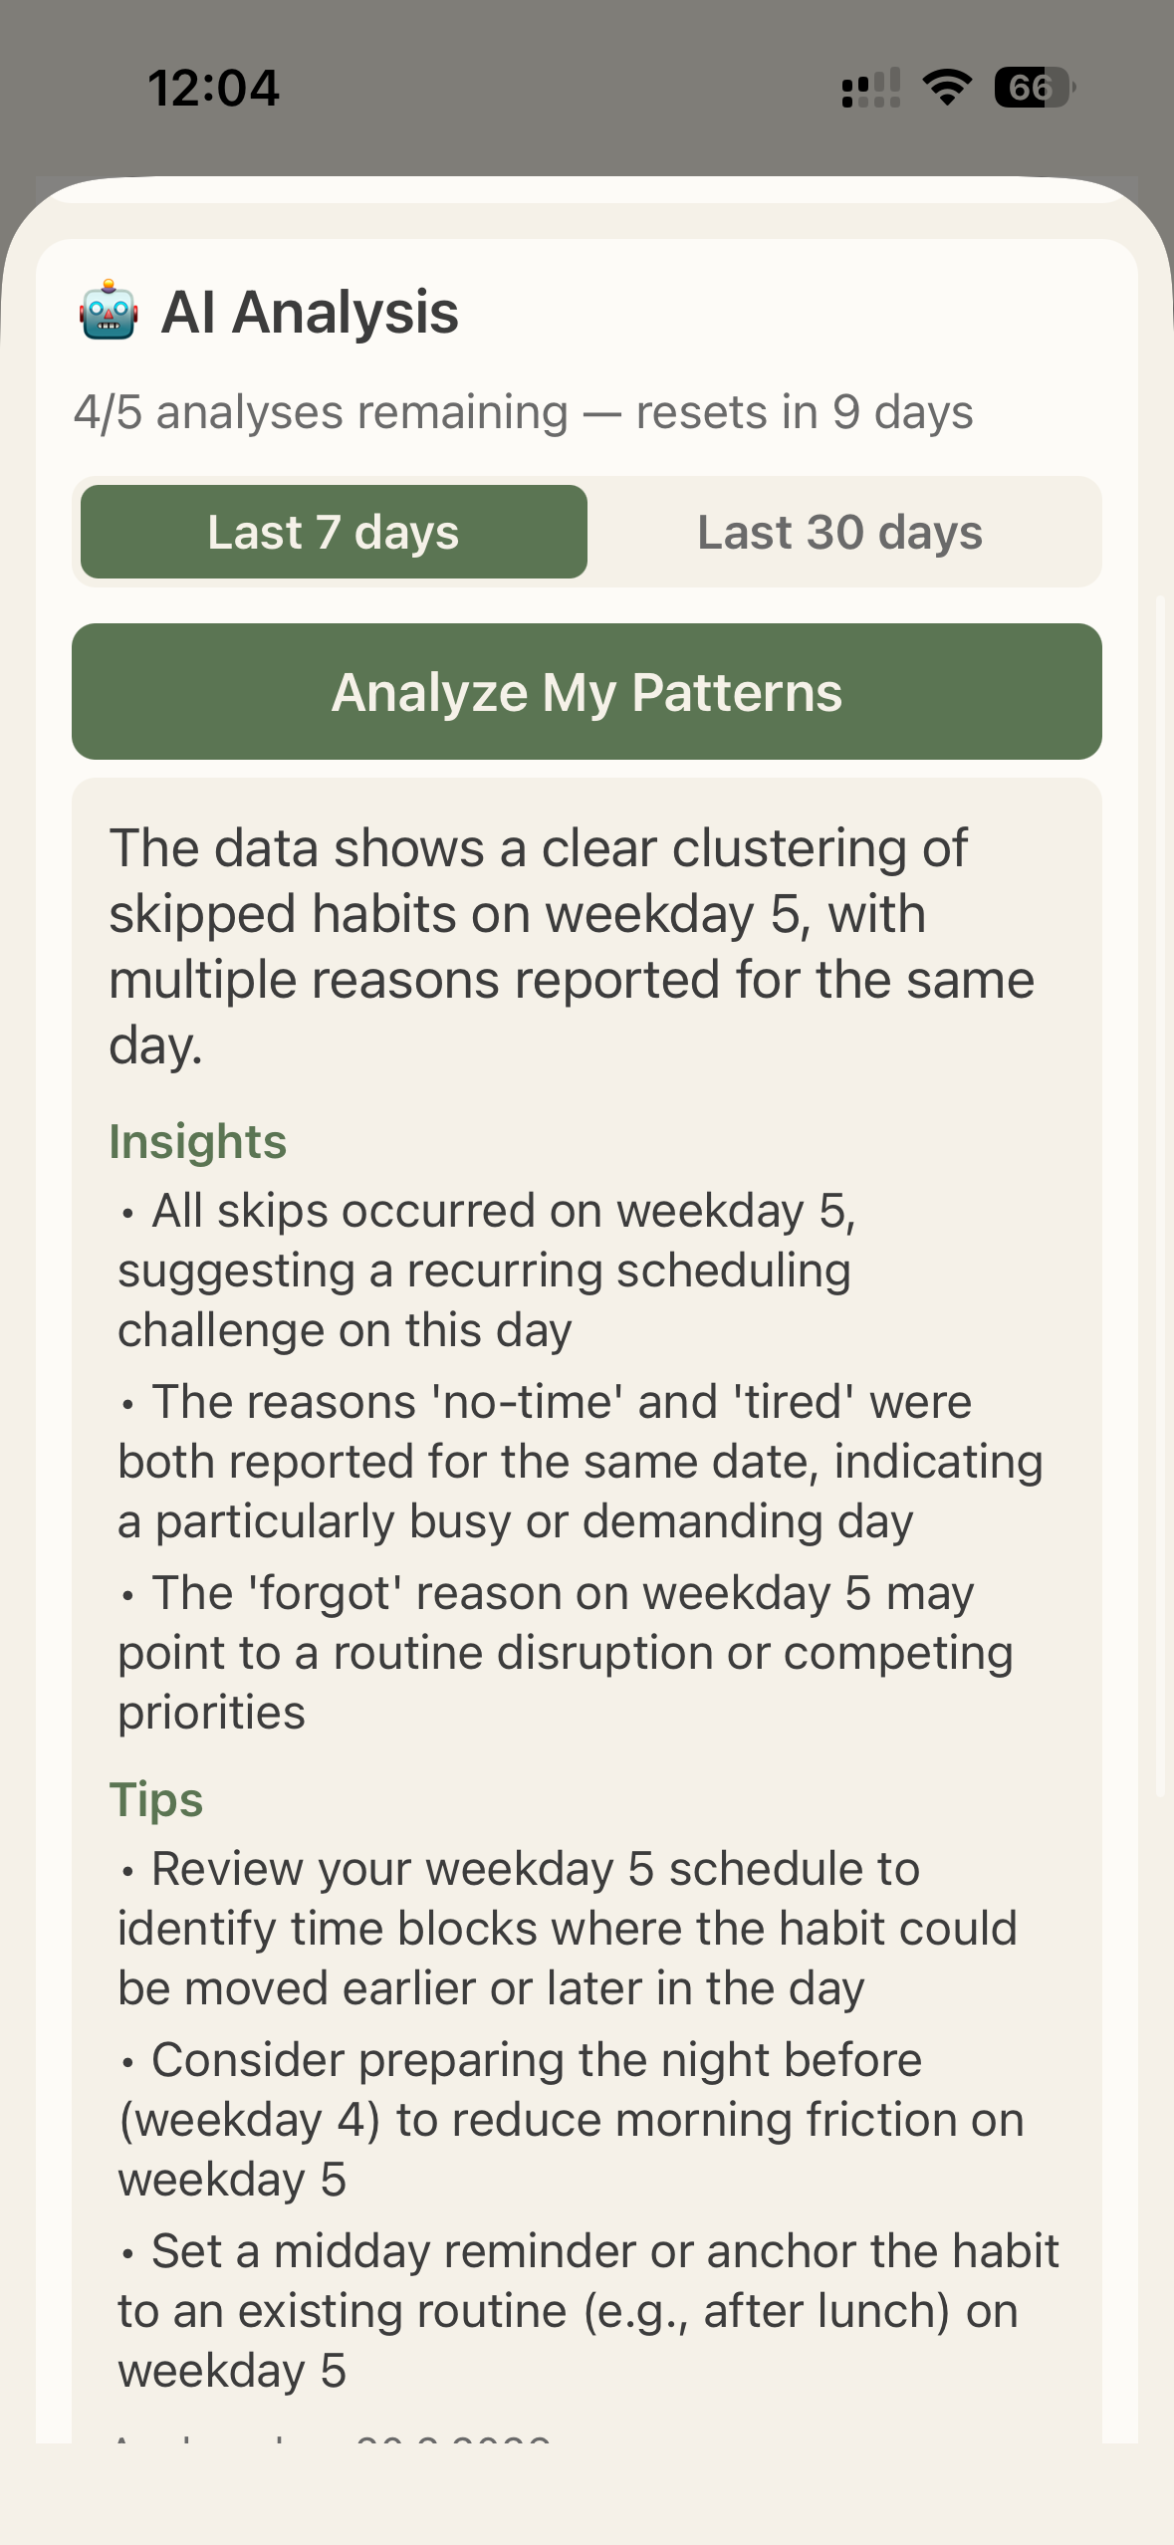Screen dimensions: 1174x2545
Task: Tap the analyses remaining counter text
Action: [x=523, y=412]
